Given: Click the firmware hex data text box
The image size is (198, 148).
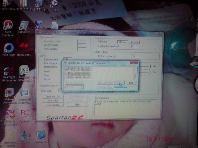Looking at the screenshot, I should (x=99, y=73).
